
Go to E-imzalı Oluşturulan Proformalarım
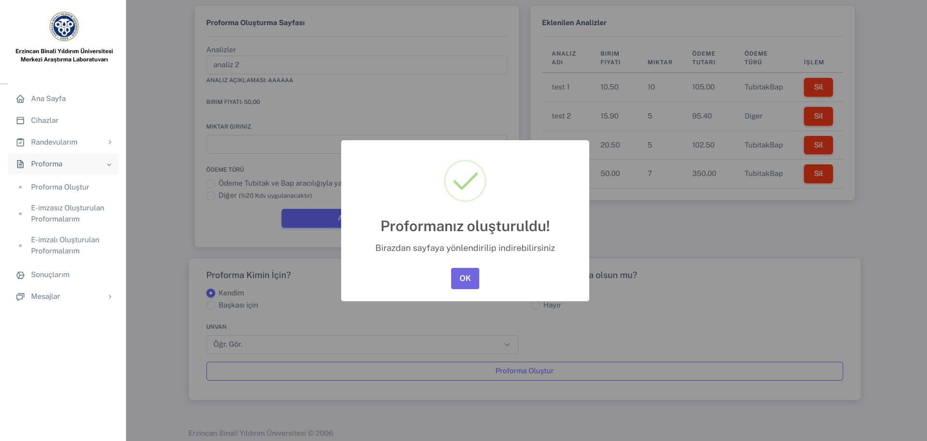coord(65,245)
